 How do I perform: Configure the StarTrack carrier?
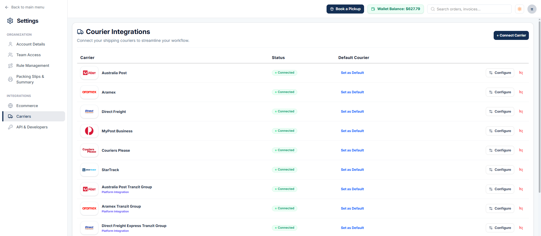(x=500, y=170)
